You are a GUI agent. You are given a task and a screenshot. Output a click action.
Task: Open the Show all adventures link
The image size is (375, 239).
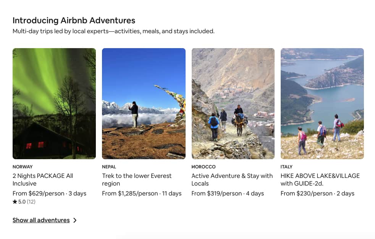tap(41, 220)
